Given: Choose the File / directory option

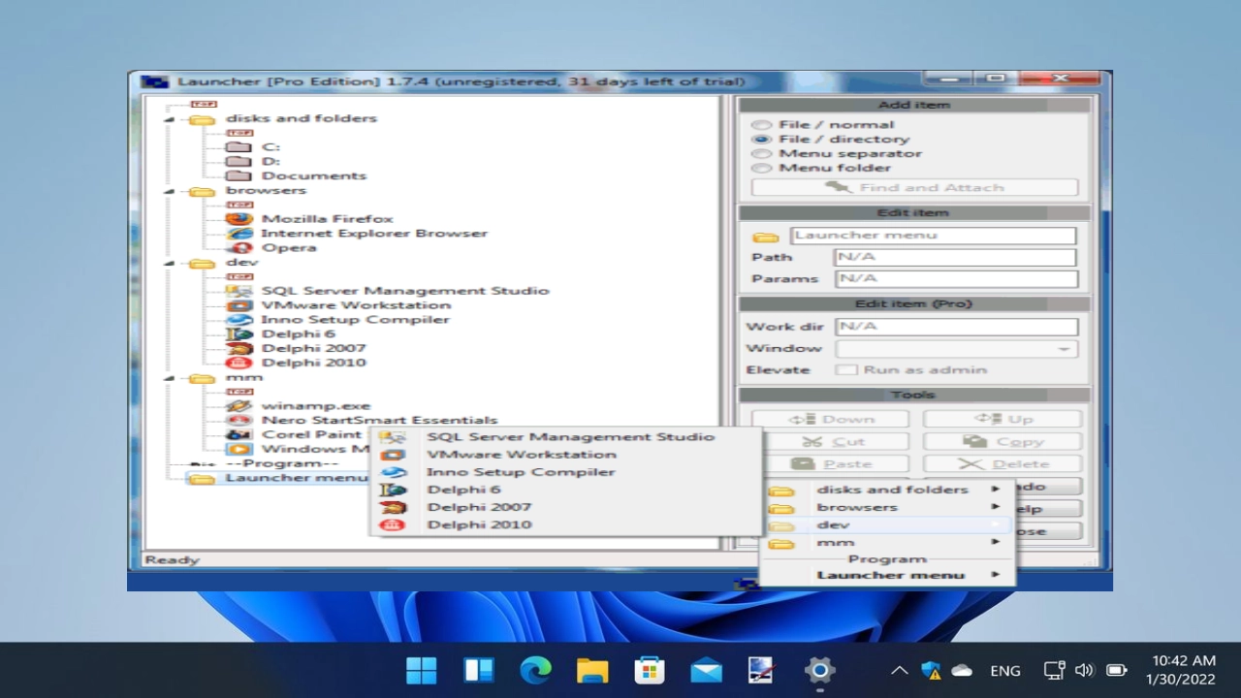Looking at the screenshot, I should click(x=762, y=140).
